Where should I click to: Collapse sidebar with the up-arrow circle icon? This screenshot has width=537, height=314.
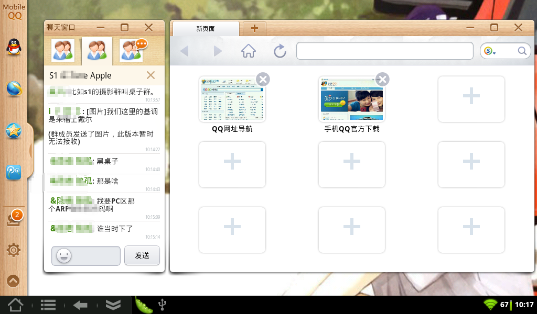coord(13,281)
